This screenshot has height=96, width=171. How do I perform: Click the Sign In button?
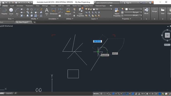coord(127,3)
